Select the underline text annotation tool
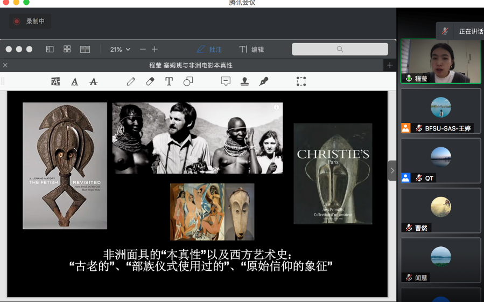Viewport: 484px width, 302px height. (x=74, y=81)
